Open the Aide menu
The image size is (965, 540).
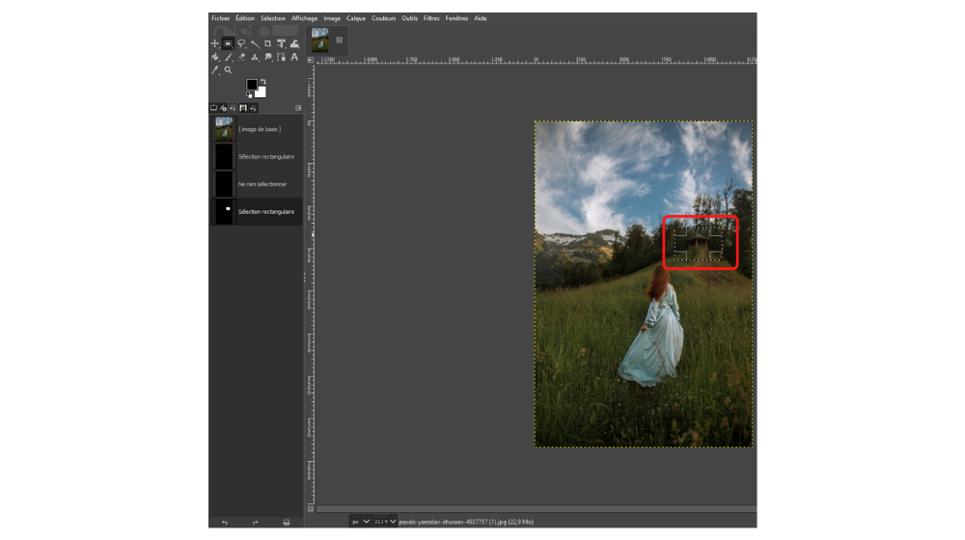[480, 18]
